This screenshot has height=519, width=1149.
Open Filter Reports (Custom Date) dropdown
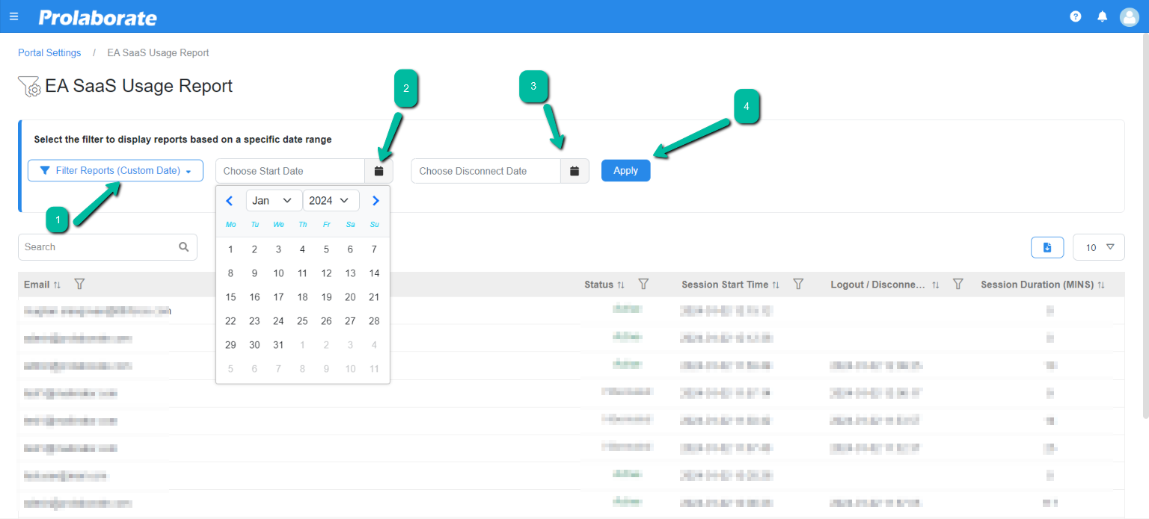tap(115, 171)
